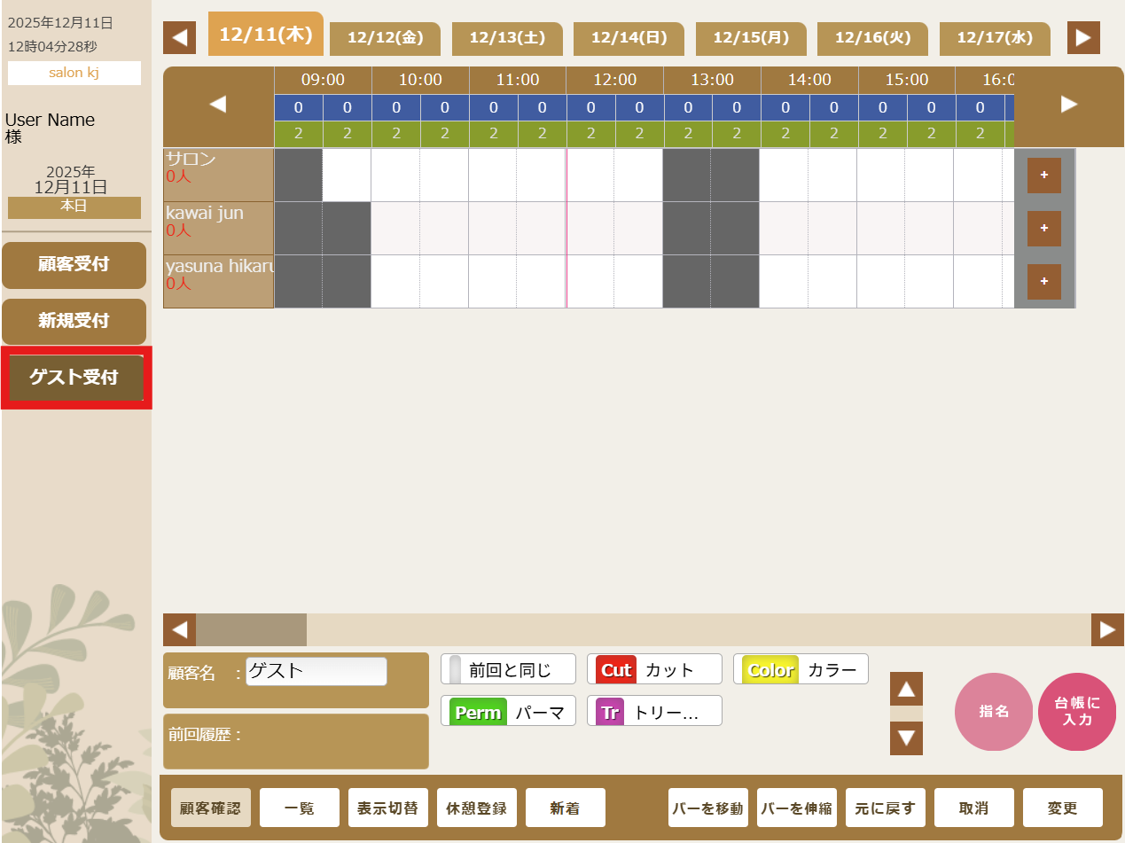
Task: Click plus button on kawai jun row
Action: pyautogui.click(x=1043, y=229)
